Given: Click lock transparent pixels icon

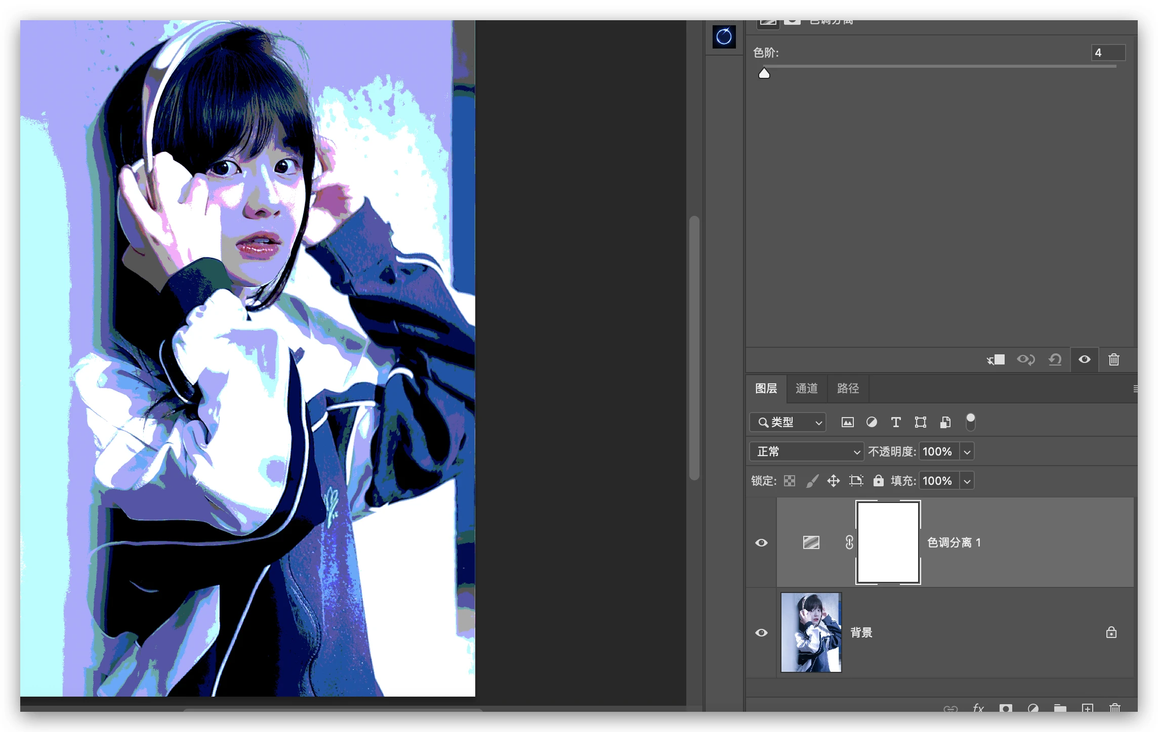Looking at the screenshot, I should tap(789, 481).
